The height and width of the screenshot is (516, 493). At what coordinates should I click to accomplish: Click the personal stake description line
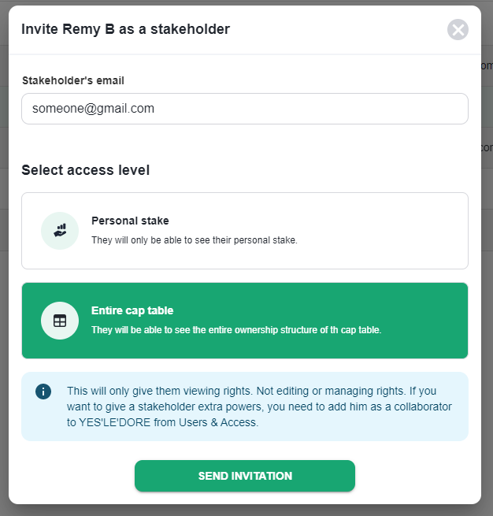194,240
